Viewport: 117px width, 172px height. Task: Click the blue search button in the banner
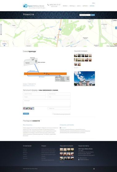(x=93, y=15)
